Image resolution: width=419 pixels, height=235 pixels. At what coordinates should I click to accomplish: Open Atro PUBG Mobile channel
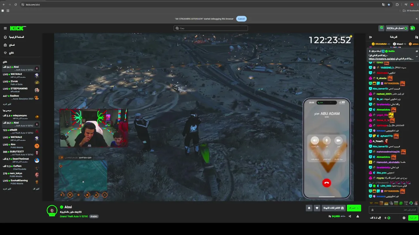pyautogui.click(x=21, y=146)
